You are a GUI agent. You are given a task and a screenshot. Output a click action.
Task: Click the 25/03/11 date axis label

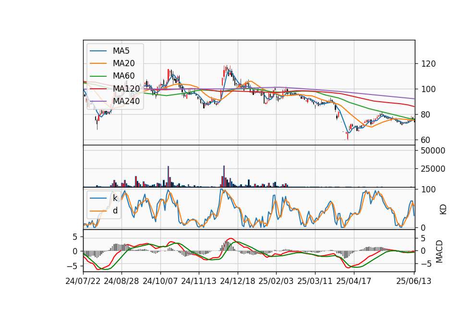click(315, 281)
